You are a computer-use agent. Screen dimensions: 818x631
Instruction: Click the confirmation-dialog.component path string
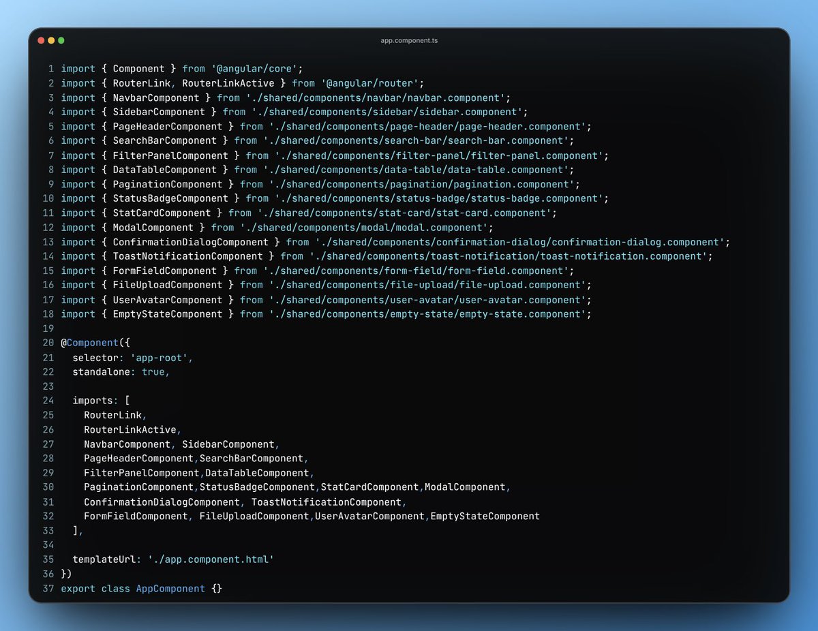point(522,242)
